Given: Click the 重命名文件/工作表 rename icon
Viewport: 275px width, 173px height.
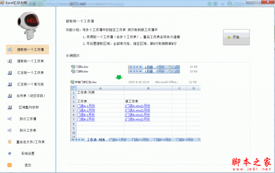Looking at the screenshot, I should pos(10,142).
